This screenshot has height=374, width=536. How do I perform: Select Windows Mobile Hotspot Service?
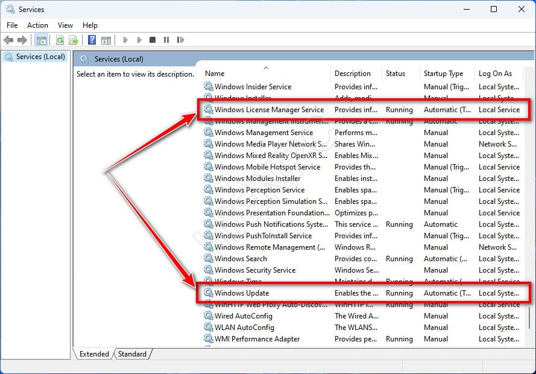(362, 167)
